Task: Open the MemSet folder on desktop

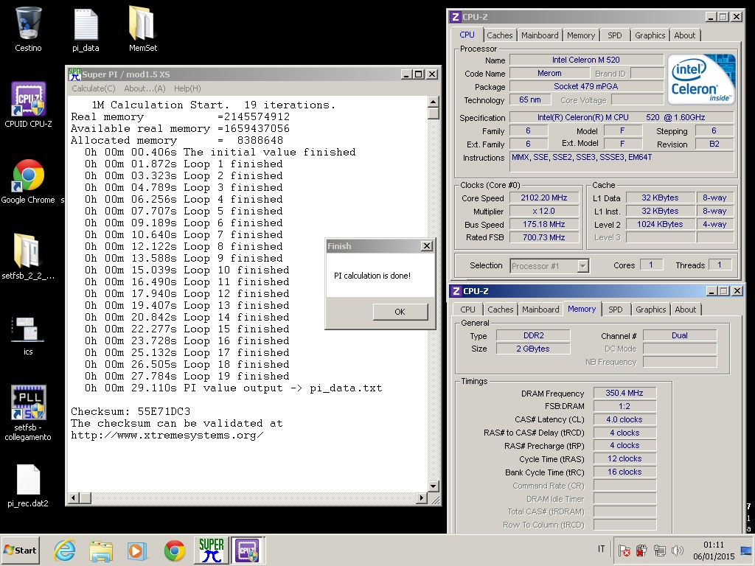Action: coord(142,28)
